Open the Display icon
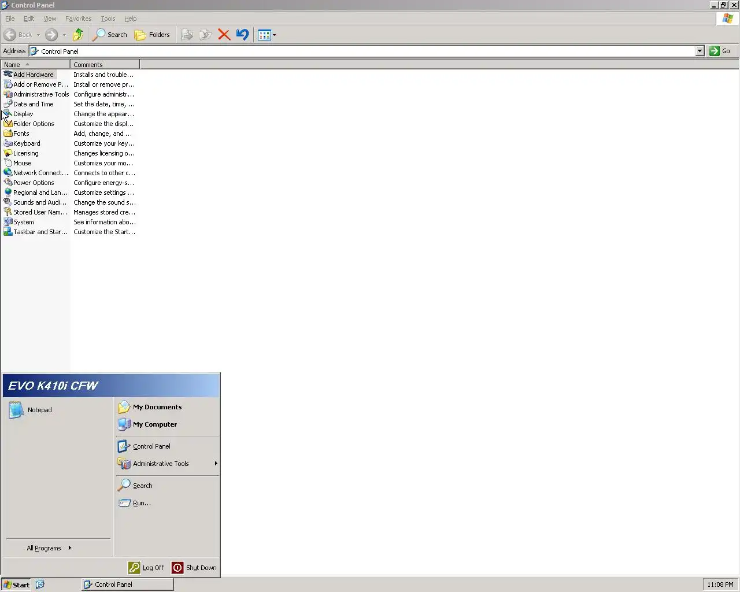 point(8,114)
